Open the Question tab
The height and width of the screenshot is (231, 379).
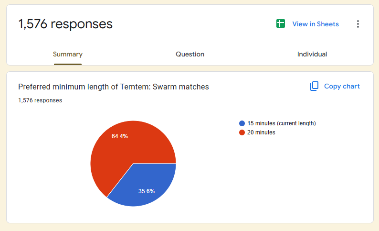pyautogui.click(x=190, y=55)
